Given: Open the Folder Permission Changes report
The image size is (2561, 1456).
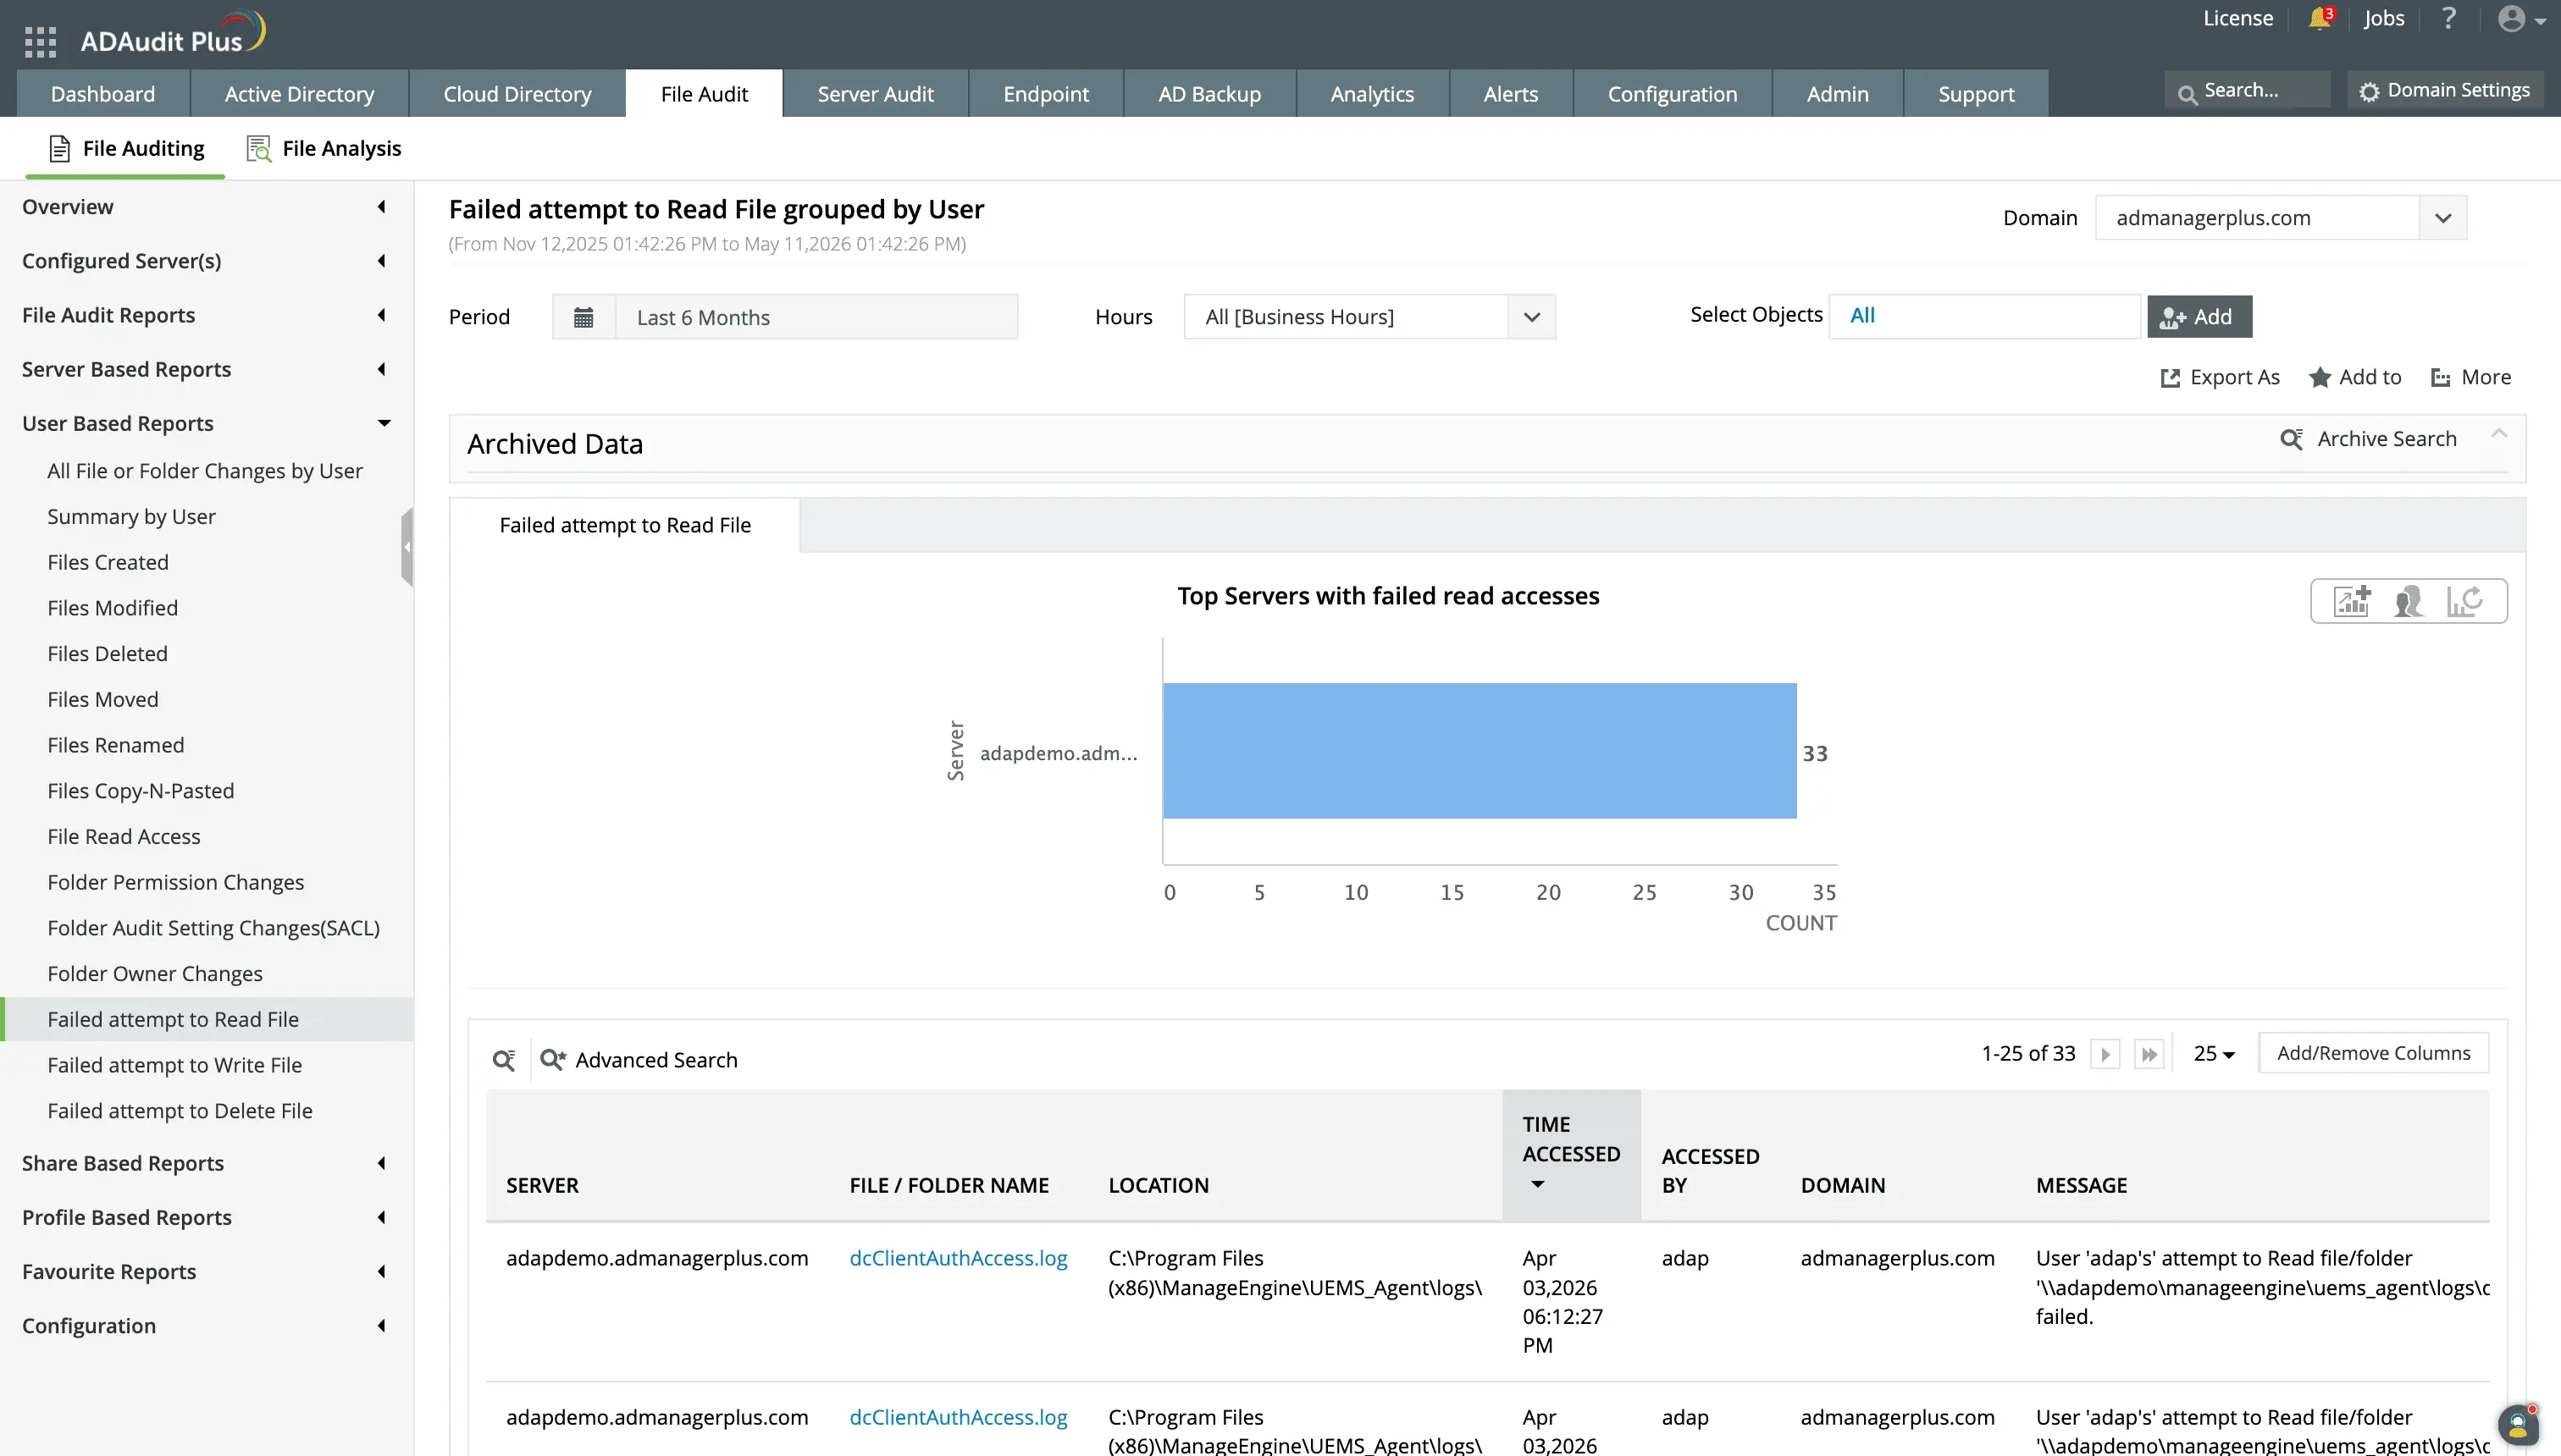Looking at the screenshot, I should click(x=175, y=882).
